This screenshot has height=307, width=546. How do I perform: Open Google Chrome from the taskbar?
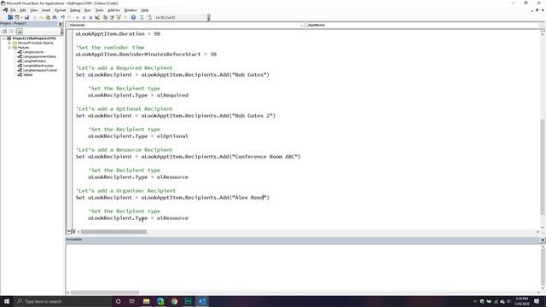click(x=174, y=301)
